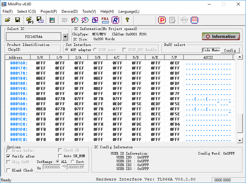Open the Help(H) menu
Image resolution: width=246 pixels, height=183 pixels.
tap(107, 11)
